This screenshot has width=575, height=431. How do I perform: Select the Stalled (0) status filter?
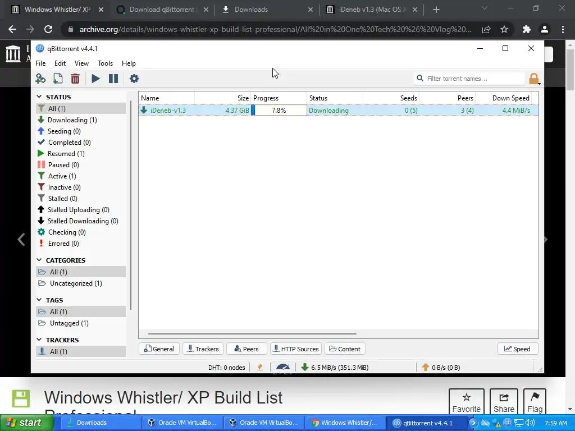[x=63, y=198]
